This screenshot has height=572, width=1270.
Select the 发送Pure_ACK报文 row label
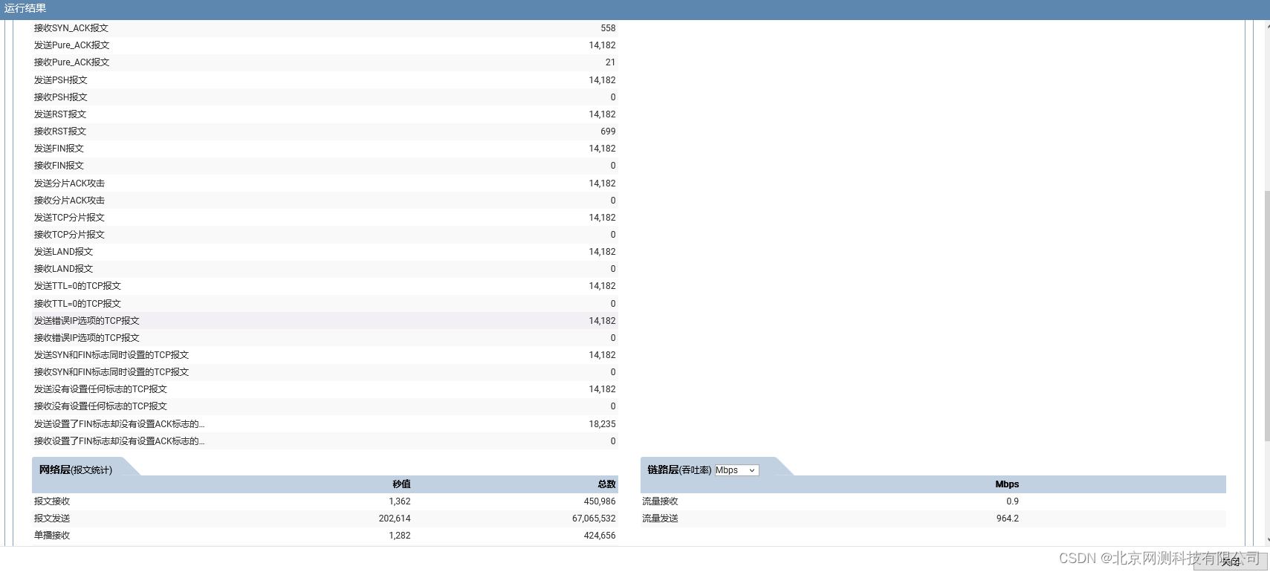point(71,45)
